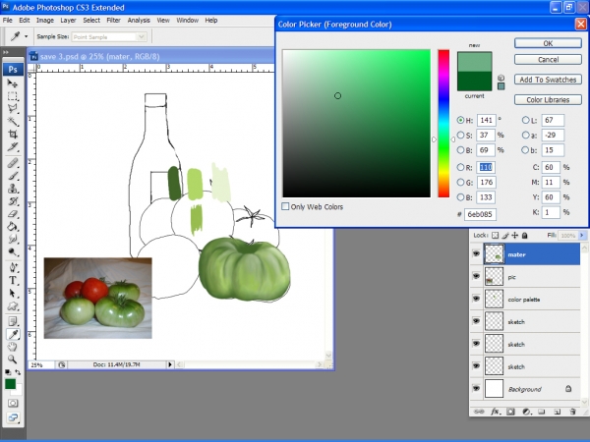Open the Window menu
This screenshot has width=590, height=442.
[x=187, y=21]
